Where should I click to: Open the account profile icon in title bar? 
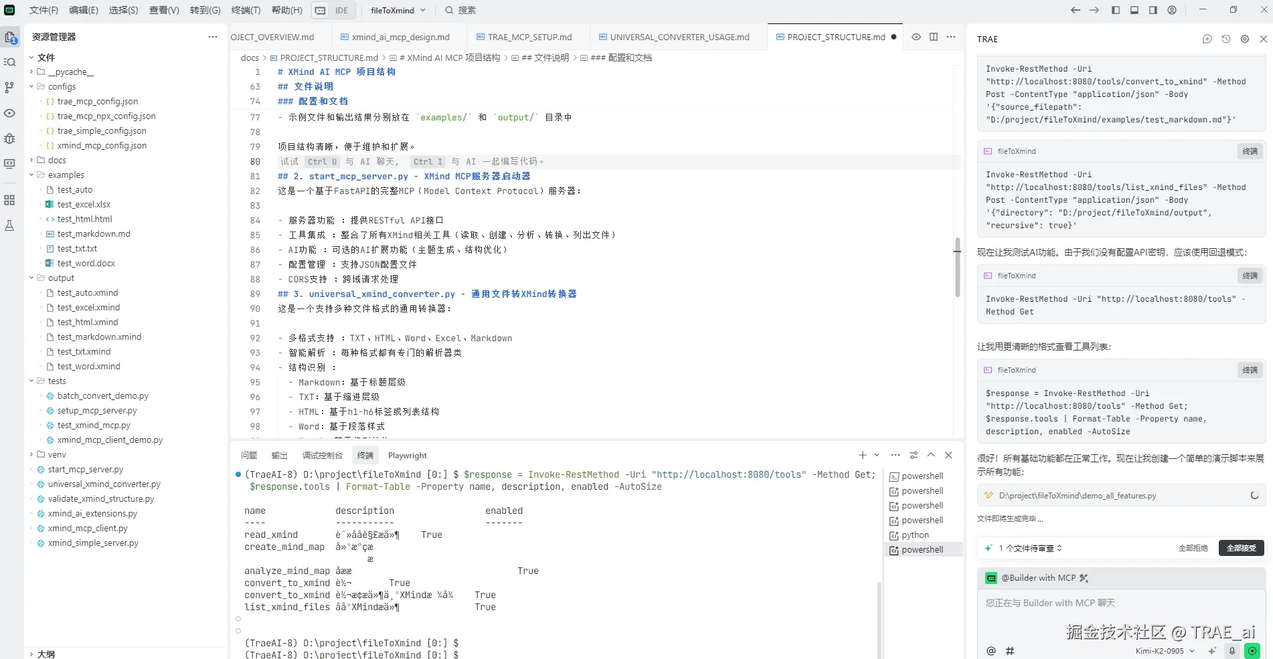point(1172,10)
